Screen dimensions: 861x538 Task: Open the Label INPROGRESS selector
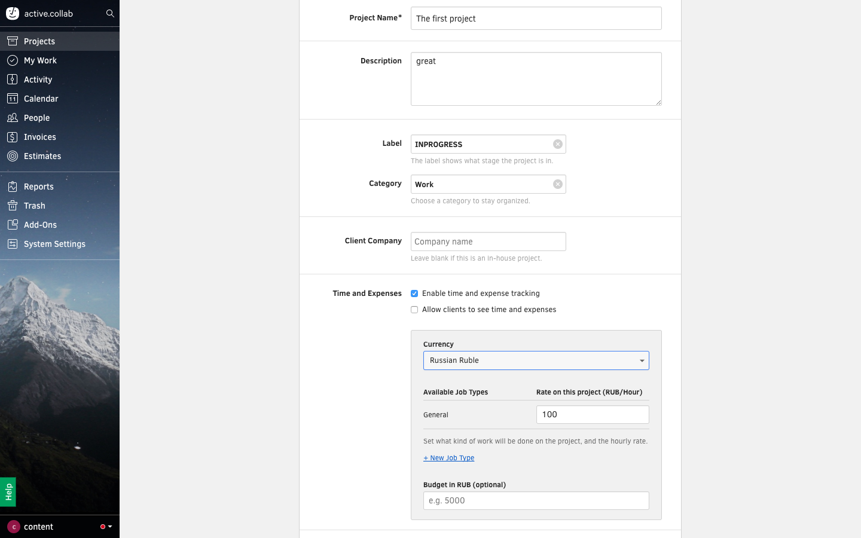[x=481, y=144]
